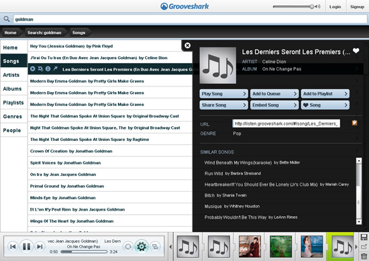
Task: Click the song progress bar
Action: 84,252
